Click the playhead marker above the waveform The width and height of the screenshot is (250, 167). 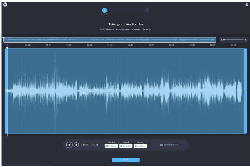tap(7, 48)
